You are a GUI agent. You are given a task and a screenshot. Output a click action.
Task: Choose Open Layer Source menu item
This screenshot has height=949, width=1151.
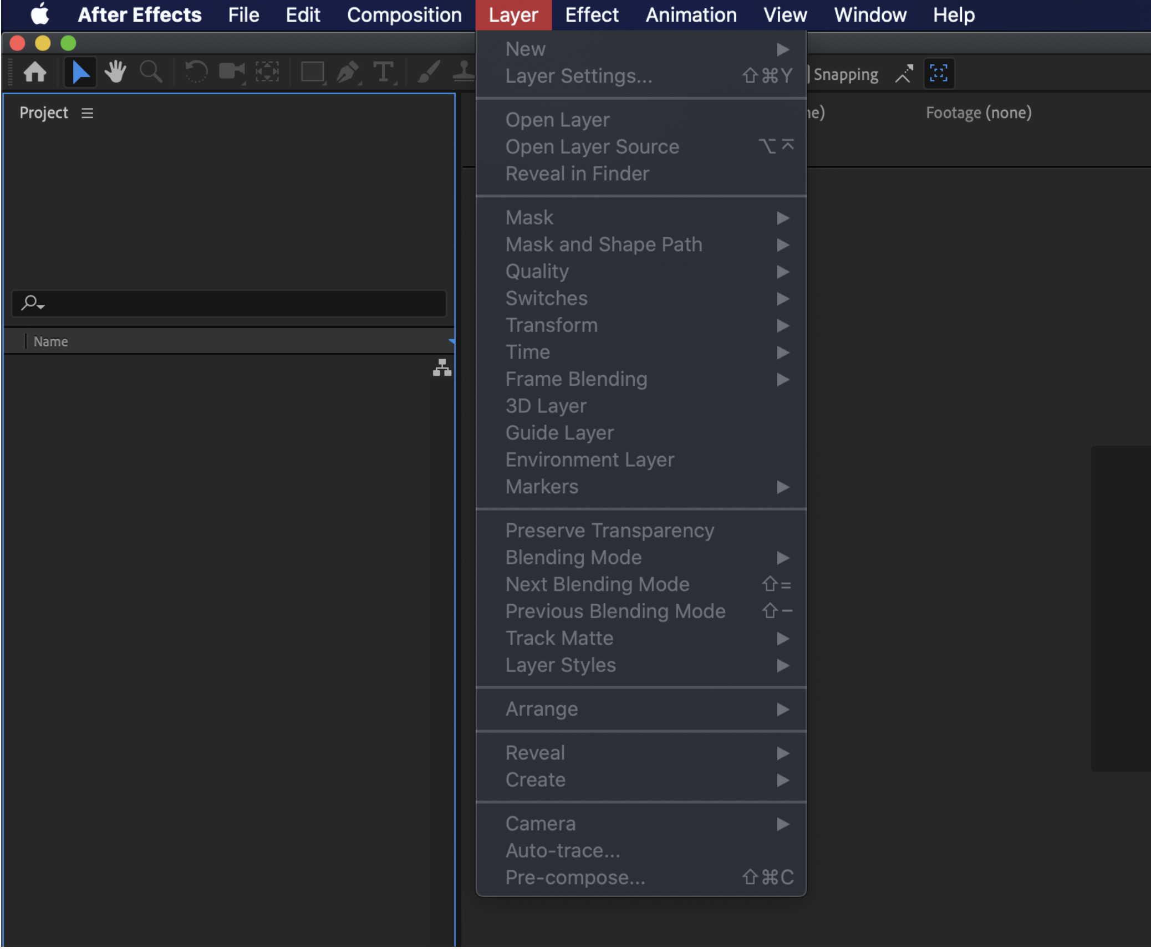click(x=641, y=147)
